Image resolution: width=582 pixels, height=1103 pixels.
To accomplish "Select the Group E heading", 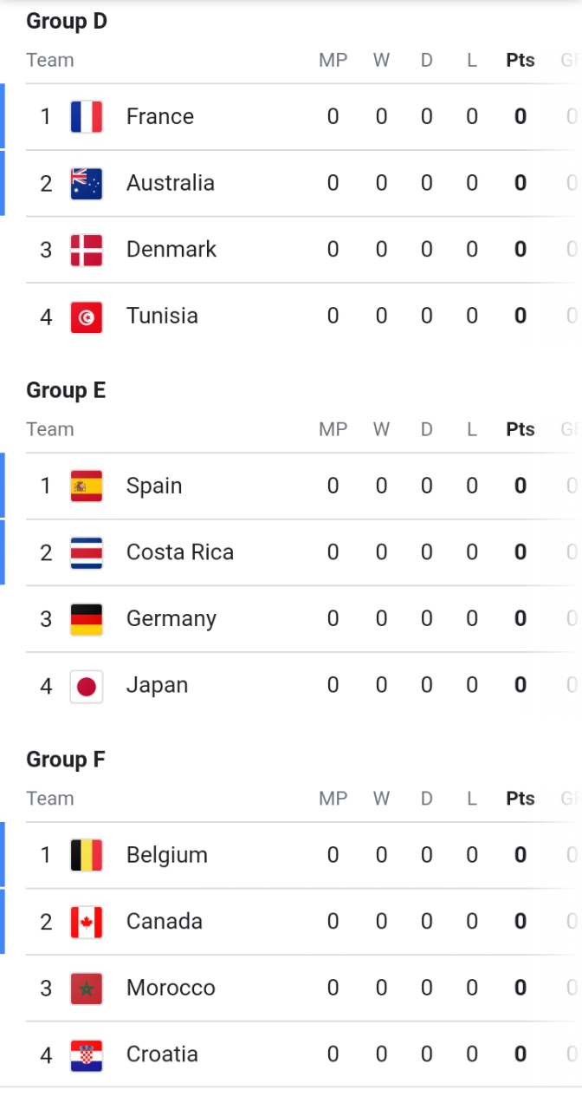I will click(x=66, y=390).
